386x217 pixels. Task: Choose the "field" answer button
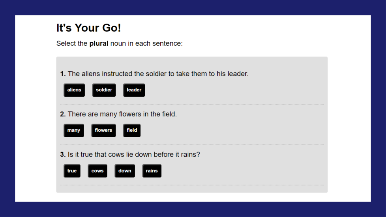(x=132, y=130)
